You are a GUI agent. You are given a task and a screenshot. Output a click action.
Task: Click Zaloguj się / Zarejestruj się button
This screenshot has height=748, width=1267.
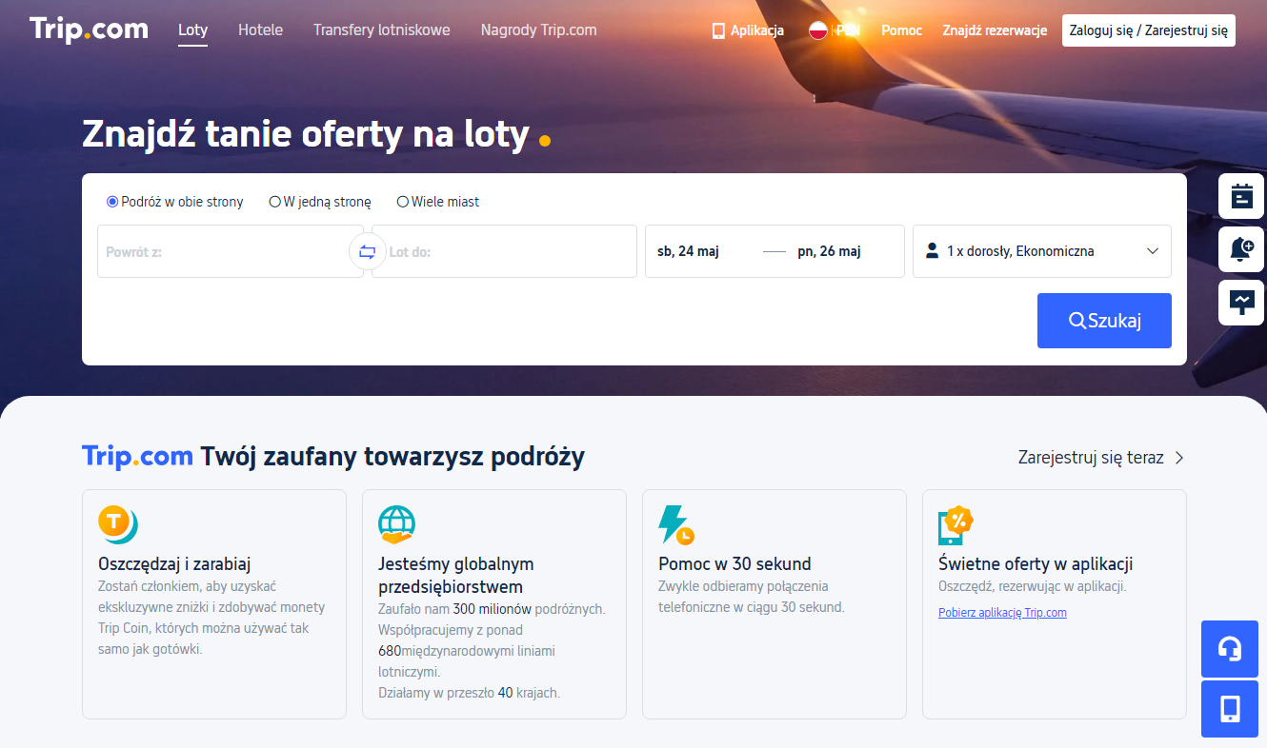(x=1149, y=30)
